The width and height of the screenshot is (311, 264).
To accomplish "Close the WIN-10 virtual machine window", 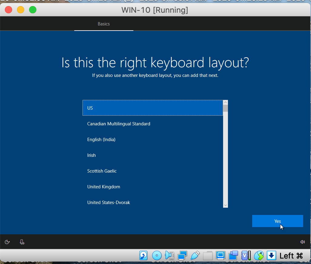I will coord(8,10).
